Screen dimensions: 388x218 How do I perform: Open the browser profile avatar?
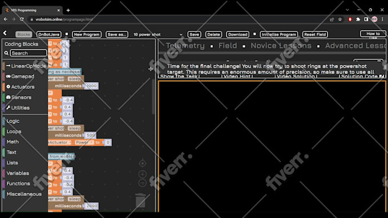click(x=374, y=19)
